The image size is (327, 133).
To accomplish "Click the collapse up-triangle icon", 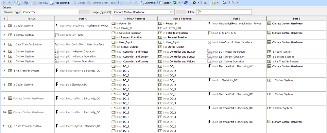I will (x=205, y=3).
